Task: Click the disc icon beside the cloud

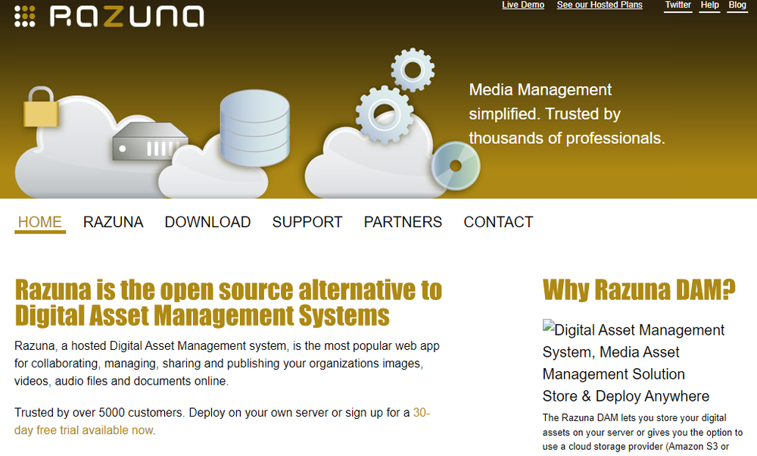Action: (x=455, y=166)
